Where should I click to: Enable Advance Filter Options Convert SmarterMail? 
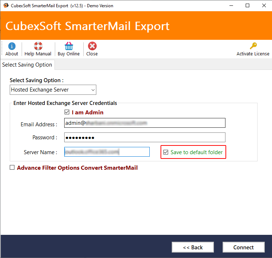(12, 168)
